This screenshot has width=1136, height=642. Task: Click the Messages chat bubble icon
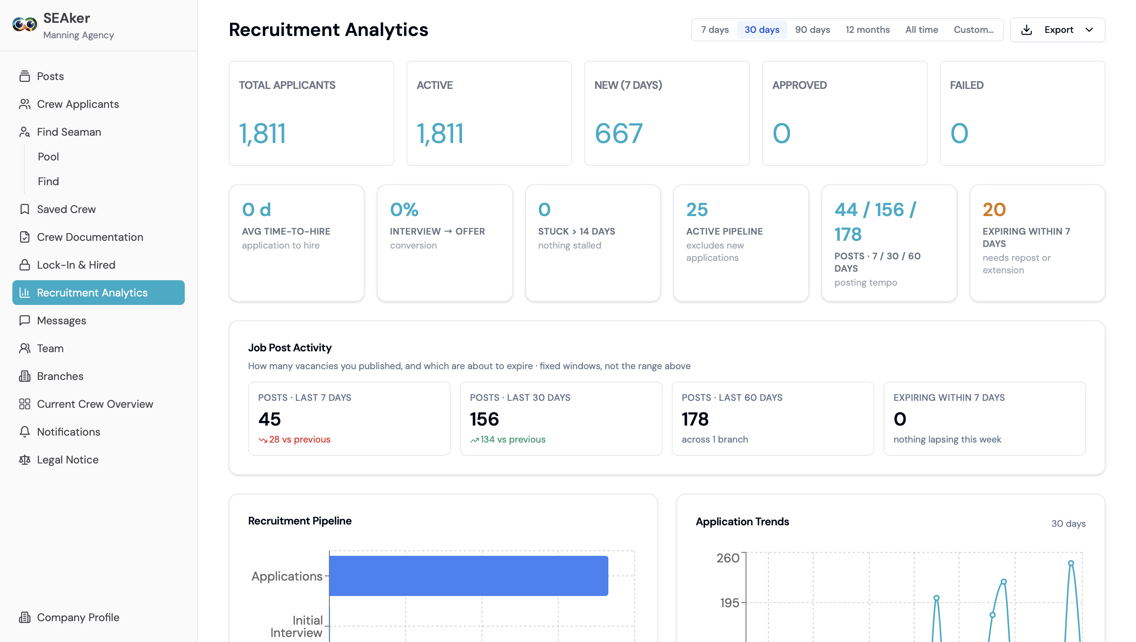point(25,320)
